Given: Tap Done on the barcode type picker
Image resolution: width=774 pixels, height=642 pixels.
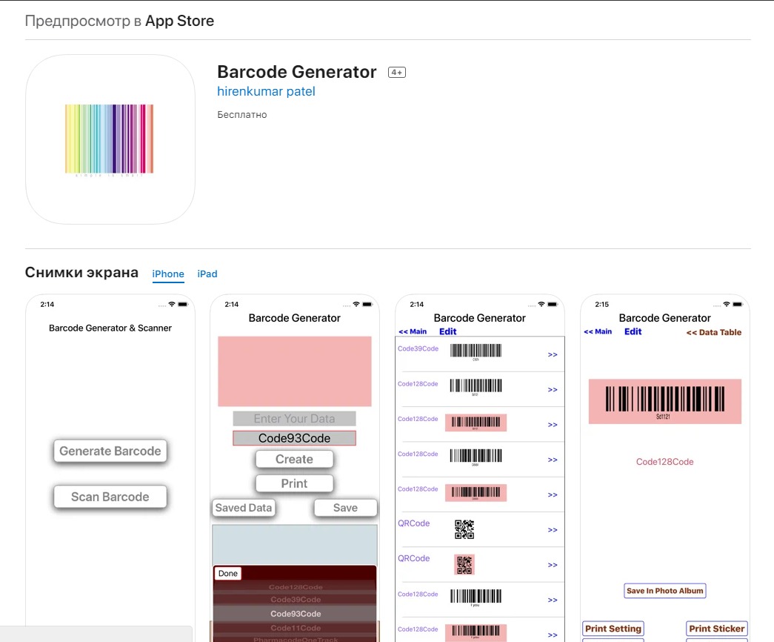Looking at the screenshot, I should point(227,573).
